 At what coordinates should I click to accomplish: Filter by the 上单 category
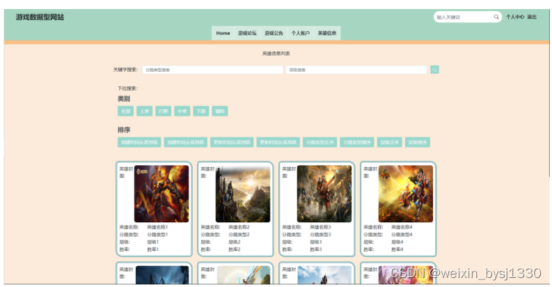coord(144,111)
